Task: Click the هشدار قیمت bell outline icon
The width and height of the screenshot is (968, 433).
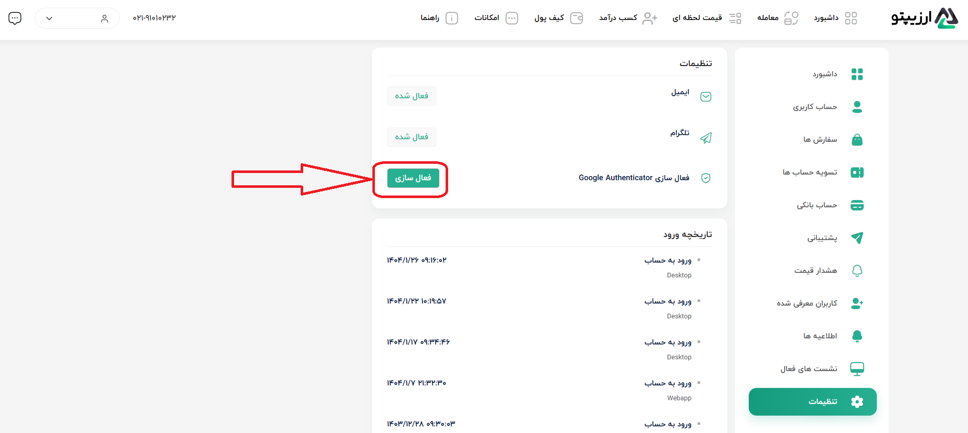Action: click(857, 270)
